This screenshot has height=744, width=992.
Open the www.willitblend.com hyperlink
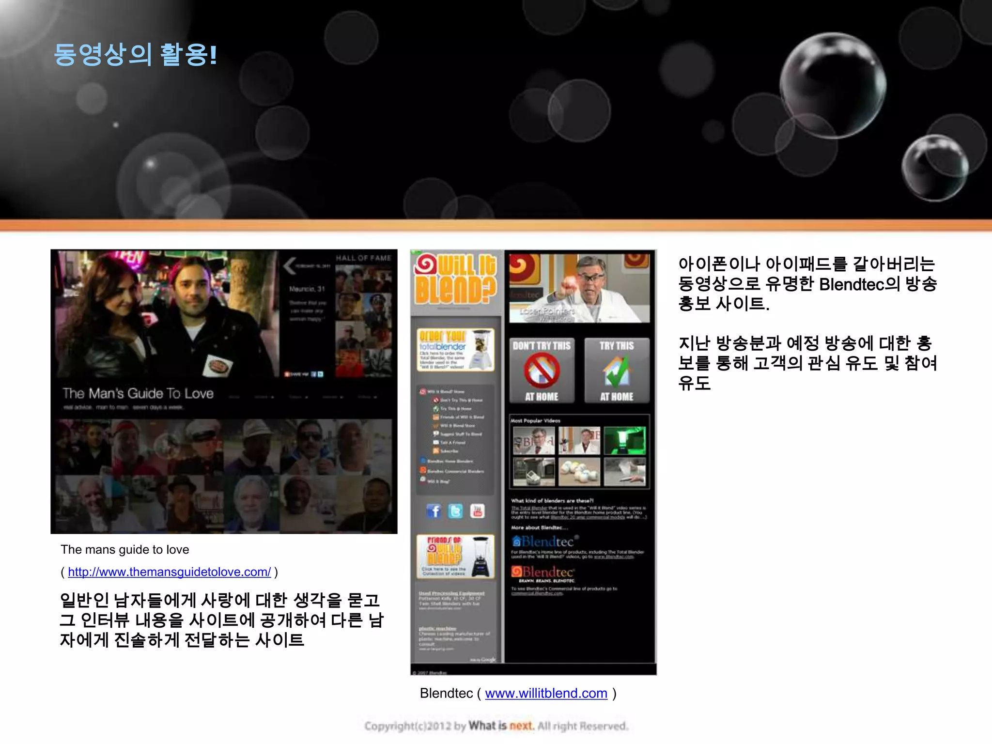546,693
